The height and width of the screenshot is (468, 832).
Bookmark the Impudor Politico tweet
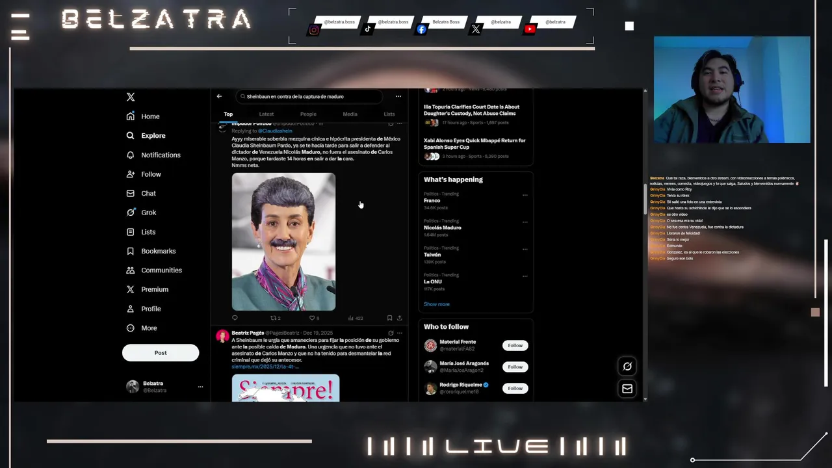389,318
